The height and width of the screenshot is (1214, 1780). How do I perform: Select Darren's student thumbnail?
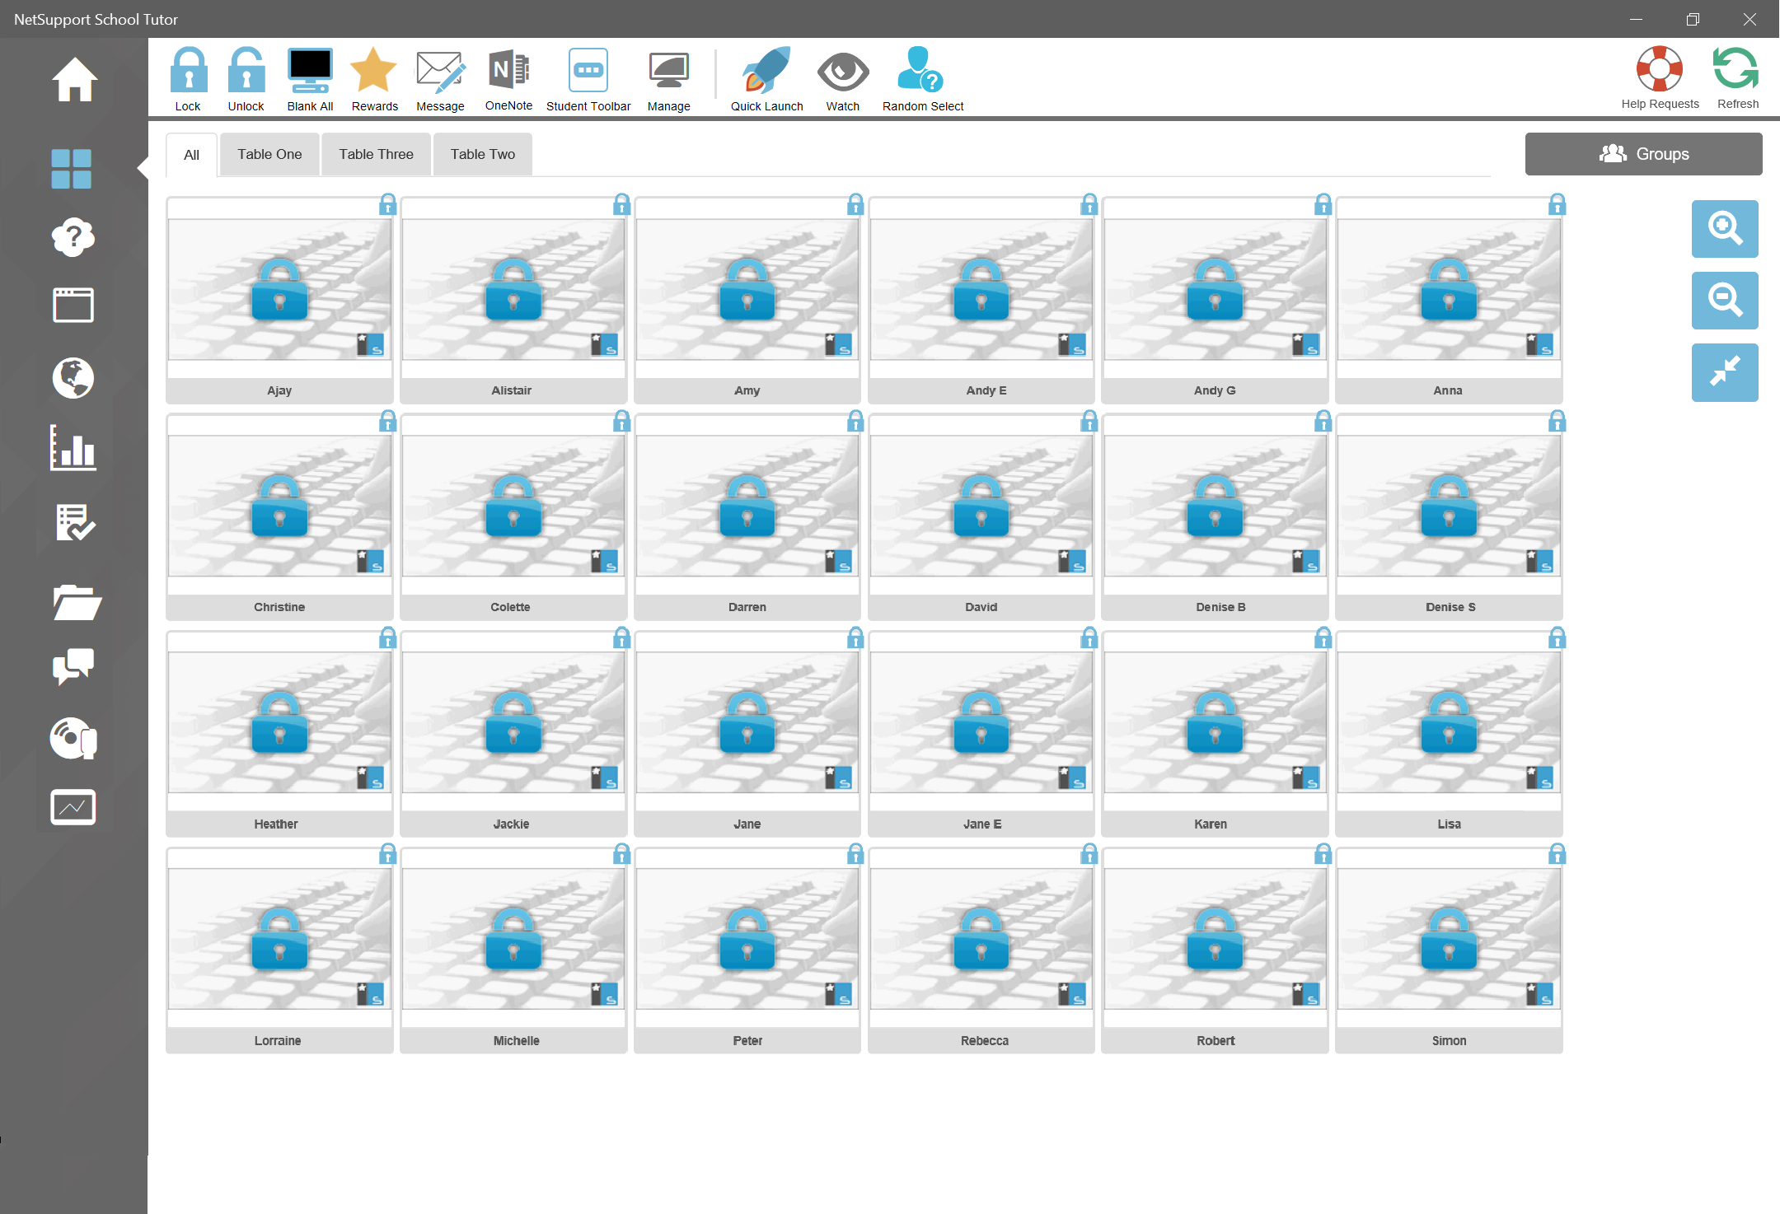point(747,507)
